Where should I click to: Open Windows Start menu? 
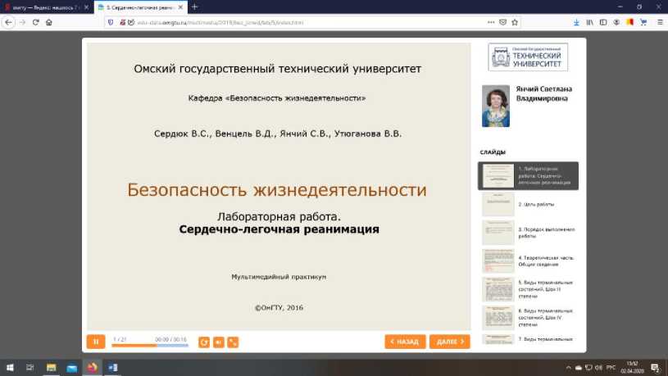point(9,367)
